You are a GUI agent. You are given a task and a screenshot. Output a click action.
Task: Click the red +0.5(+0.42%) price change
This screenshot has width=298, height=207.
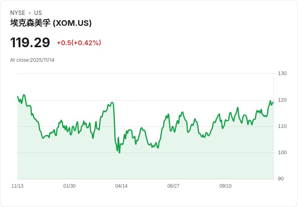[x=79, y=43]
